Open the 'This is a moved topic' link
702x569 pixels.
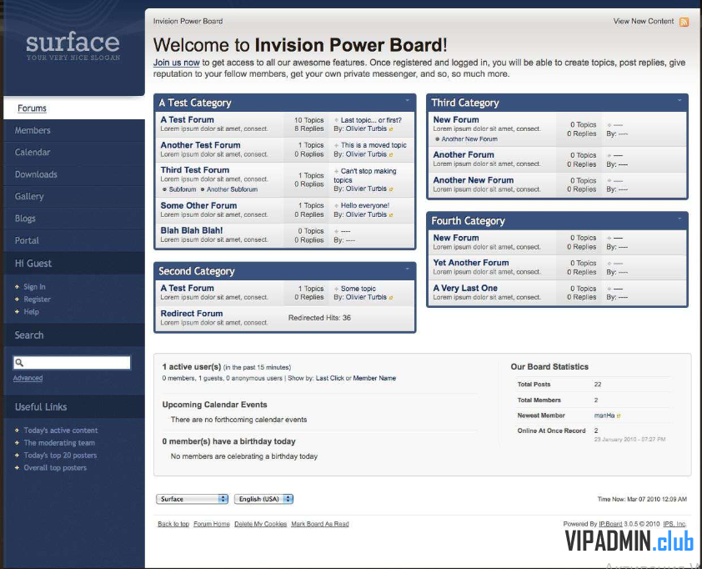pyautogui.click(x=374, y=145)
